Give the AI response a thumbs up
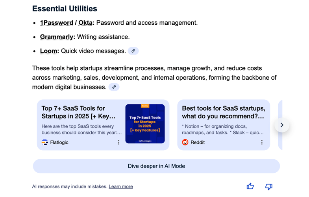This screenshot has height=197, width=309. coord(250,186)
